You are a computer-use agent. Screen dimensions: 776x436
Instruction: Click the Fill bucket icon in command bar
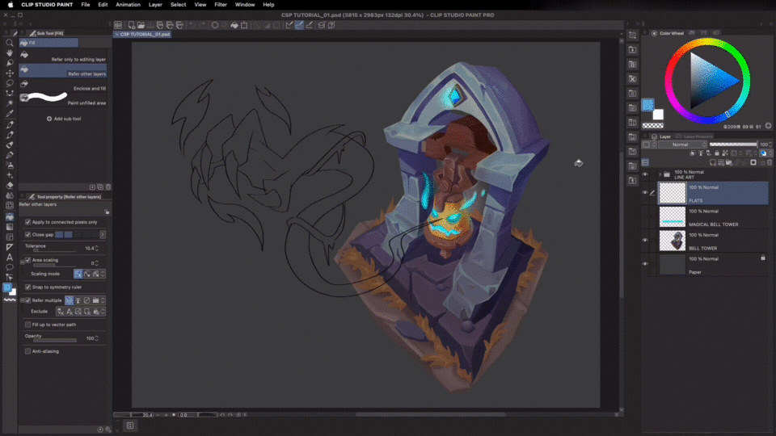[x=234, y=25]
